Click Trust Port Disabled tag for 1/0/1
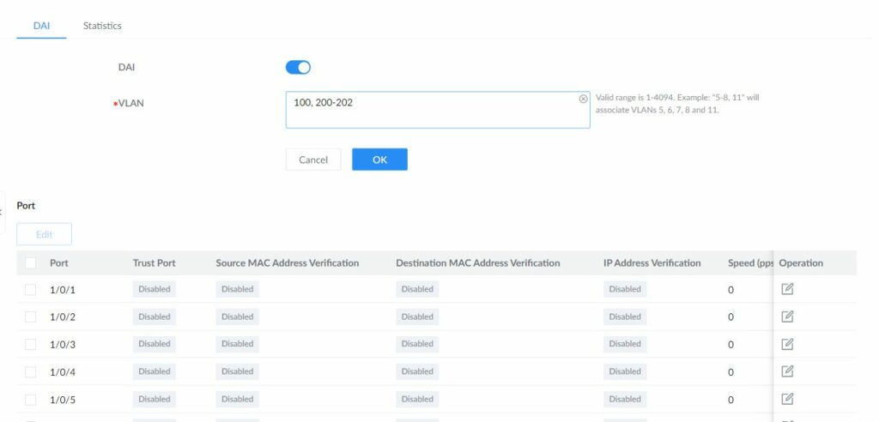Image resolution: width=879 pixels, height=422 pixels. [x=155, y=289]
